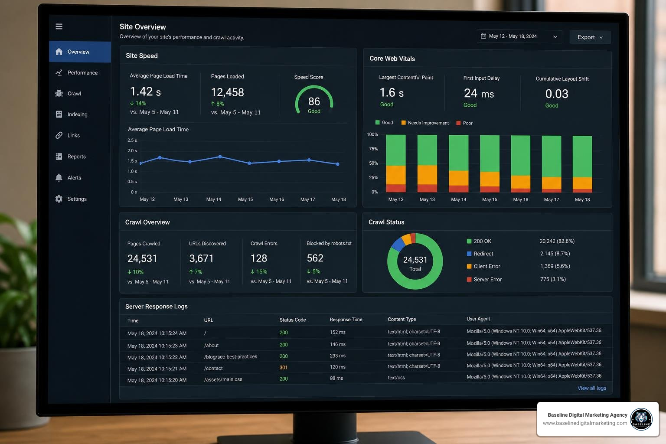Click the 20,242 (82.6%) value for 200 OK
Image resolution: width=666 pixels, height=444 pixels.
(557, 241)
